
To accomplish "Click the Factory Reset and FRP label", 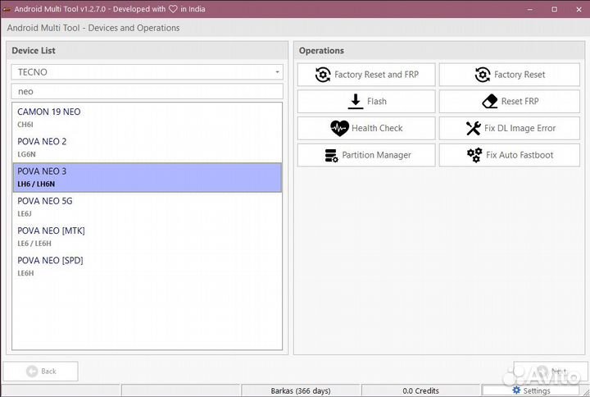I will pos(376,75).
